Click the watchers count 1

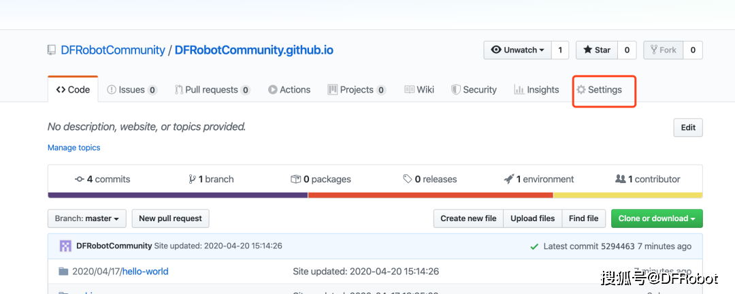560,50
